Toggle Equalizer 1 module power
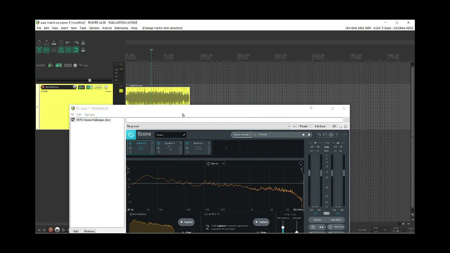Screen dimensions: 450x253 click(x=159, y=143)
